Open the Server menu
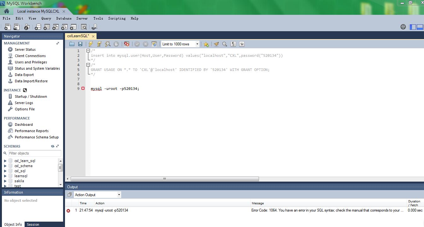The image size is (424, 227). pyautogui.click(x=82, y=18)
